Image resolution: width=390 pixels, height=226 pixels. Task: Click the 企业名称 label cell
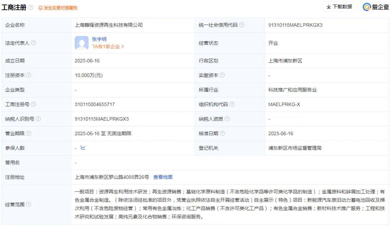click(36, 25)
